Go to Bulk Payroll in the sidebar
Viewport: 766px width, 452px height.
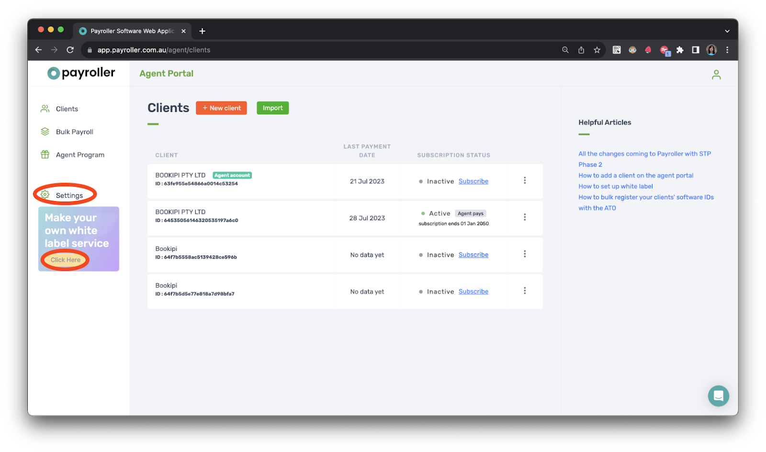[74, 132]
